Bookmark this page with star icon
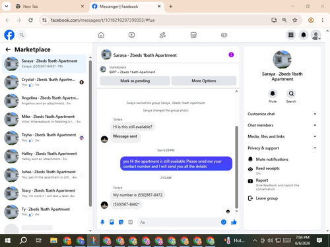This screenshot has height=247, width=330. pyautogui.click(x=295, y=20)
